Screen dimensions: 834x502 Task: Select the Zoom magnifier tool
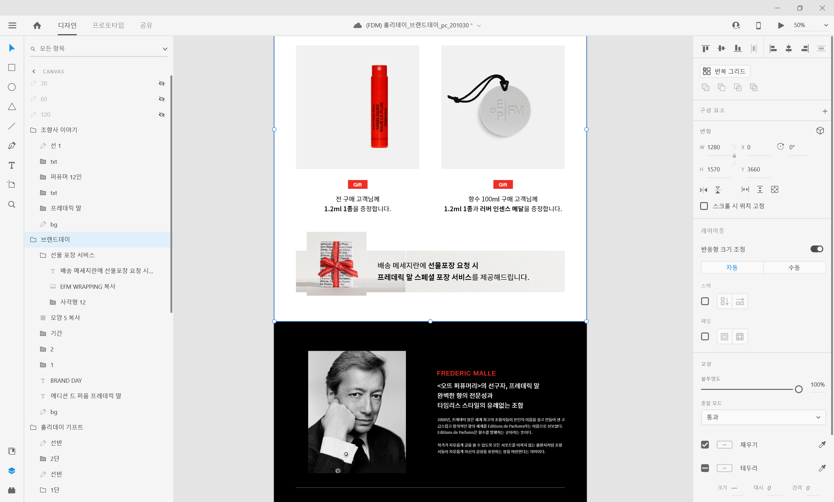[12, 204]
